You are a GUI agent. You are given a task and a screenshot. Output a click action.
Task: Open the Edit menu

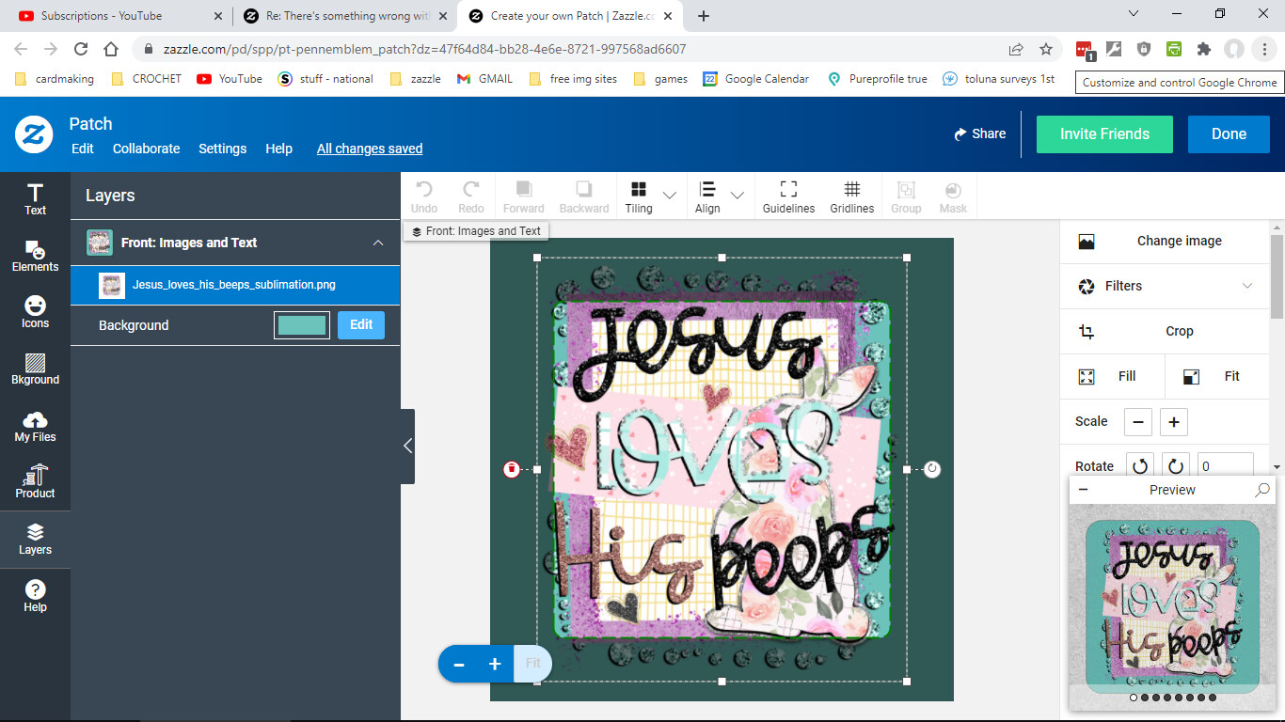[83, 149]
